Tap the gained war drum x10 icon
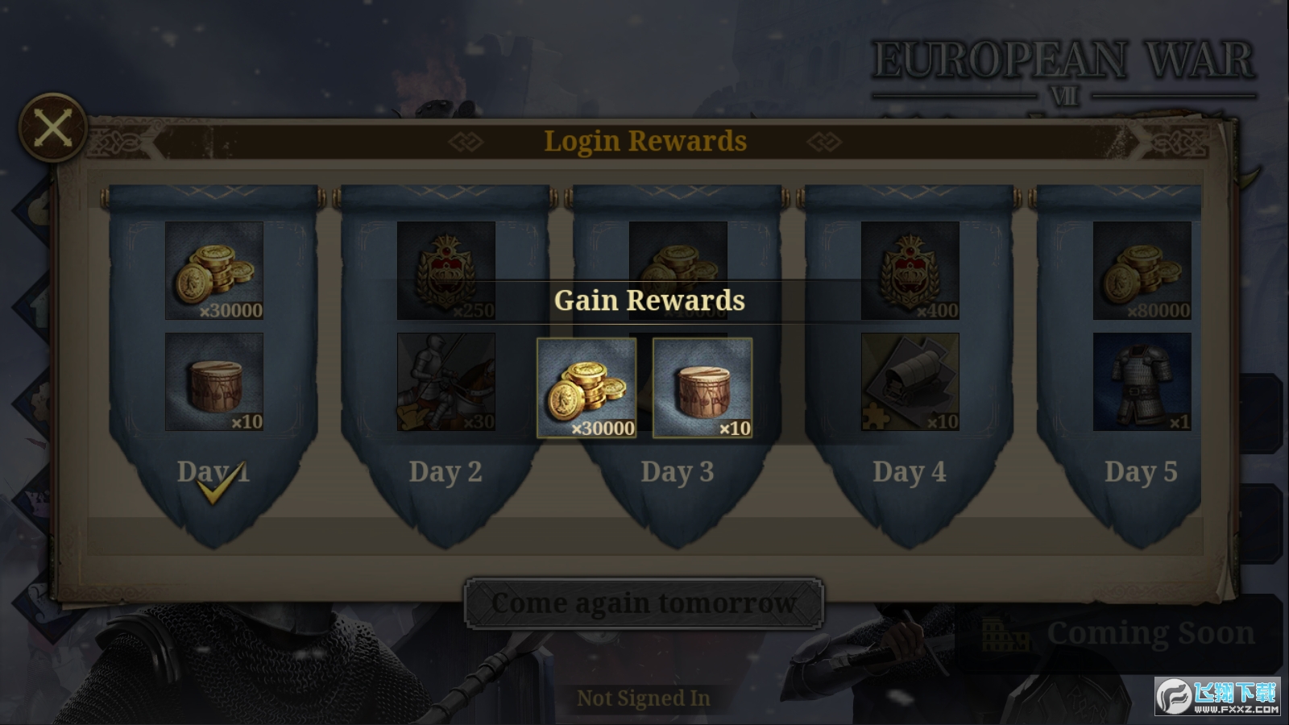Viewport: 1289px width, 725px height. pos(703,388)
